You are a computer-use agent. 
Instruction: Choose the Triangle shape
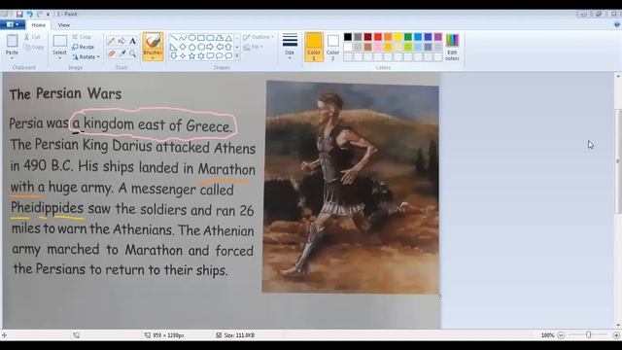pos(229,38)
